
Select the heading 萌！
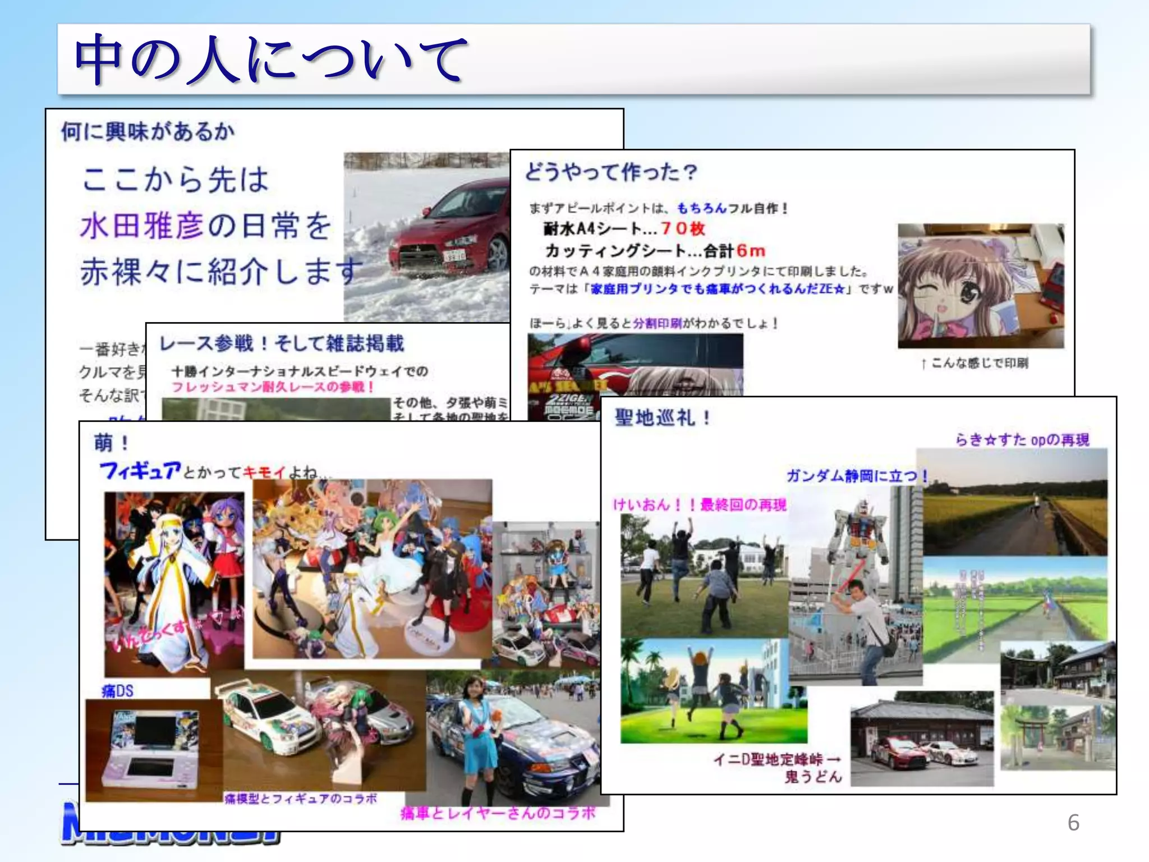click(x=112, y=443)
